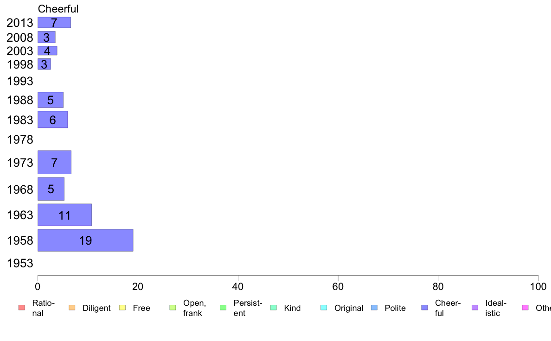This screenshot has height=341, width=551.
Task: Click the cyan Original legend swatch
Action: click(x=324, y=308)
